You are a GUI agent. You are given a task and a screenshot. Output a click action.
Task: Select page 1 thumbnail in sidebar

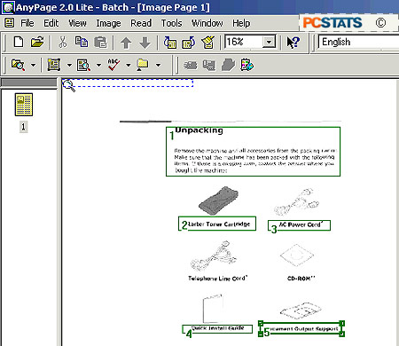pos(24,105)
